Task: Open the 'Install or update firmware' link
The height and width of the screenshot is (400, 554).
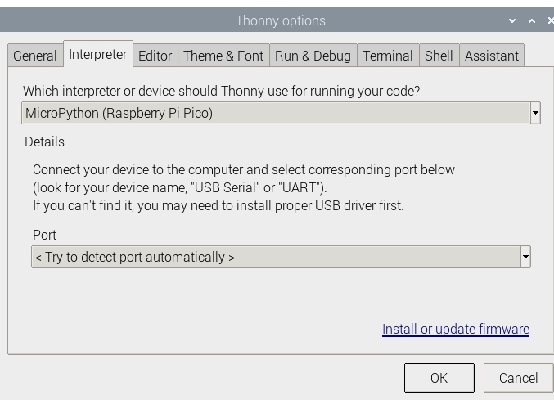Action: click(455, 329)
